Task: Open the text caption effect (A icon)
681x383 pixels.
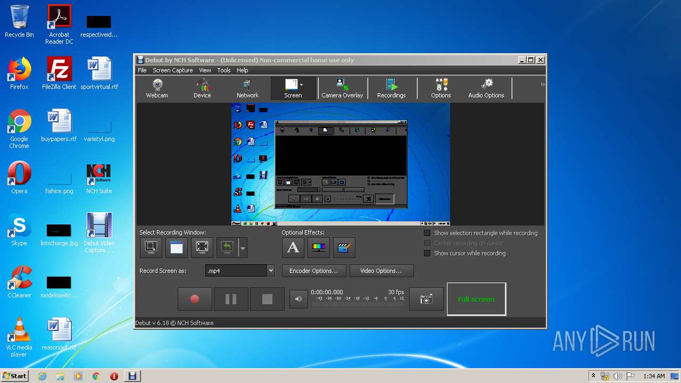Action: click(293, 247)
